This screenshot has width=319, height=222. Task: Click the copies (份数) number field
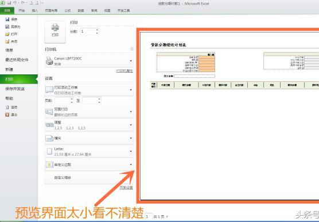pos(87,31)
